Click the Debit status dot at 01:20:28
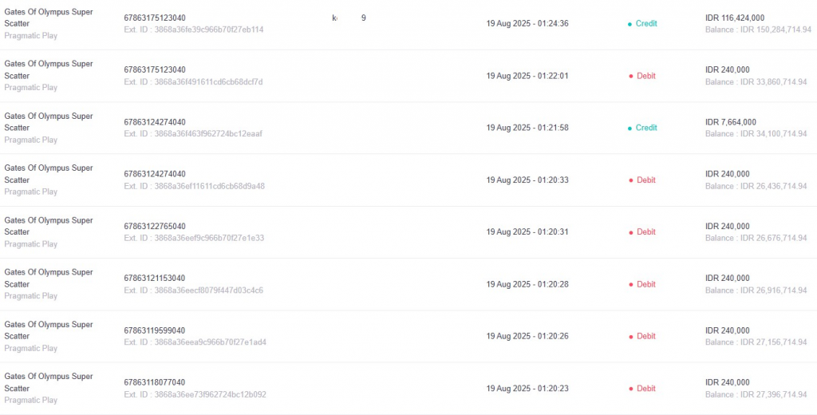The width and height of the screenshot is (817, 415). pos(631,285)
